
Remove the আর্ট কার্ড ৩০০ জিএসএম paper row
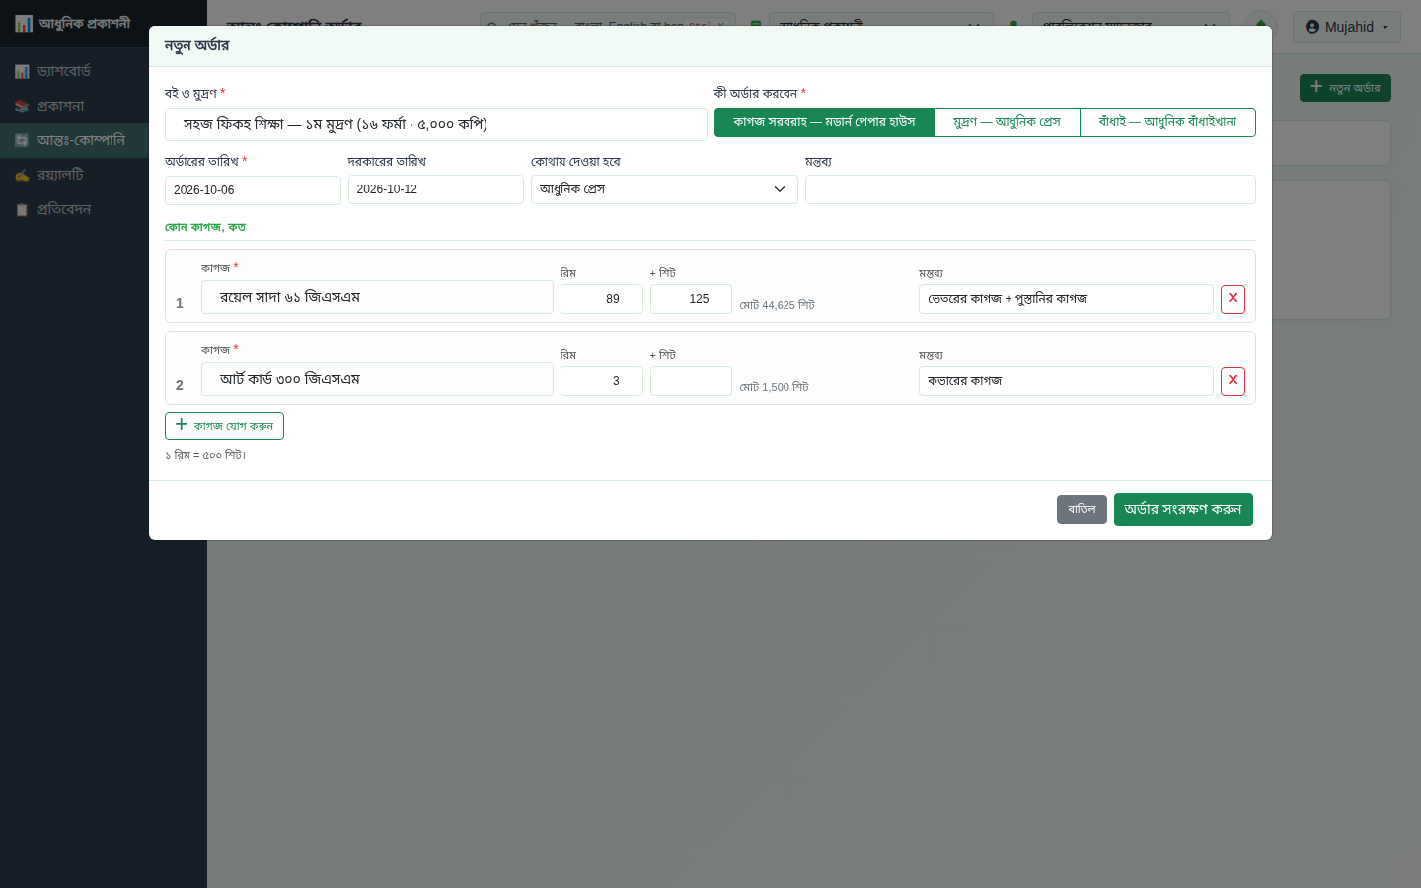(x=1233, y=381)
